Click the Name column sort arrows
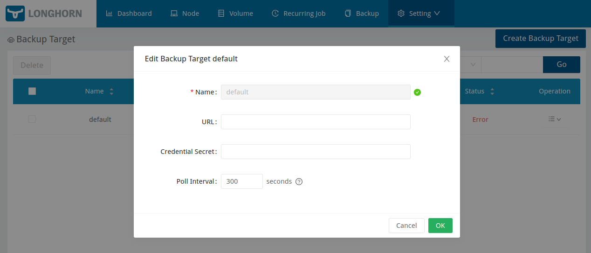591x253 pixels. coord(111,92)
